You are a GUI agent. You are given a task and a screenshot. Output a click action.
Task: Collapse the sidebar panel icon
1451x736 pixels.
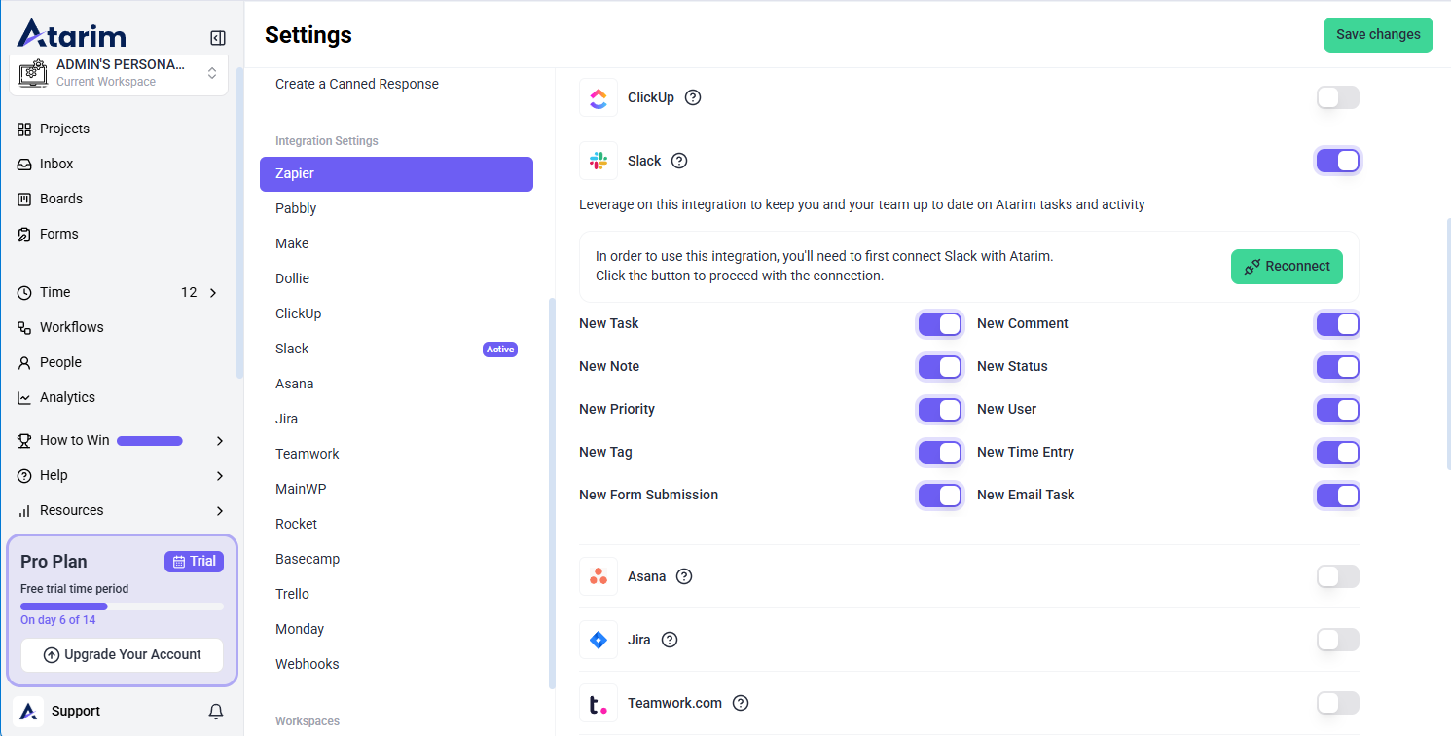click(218, 38)
